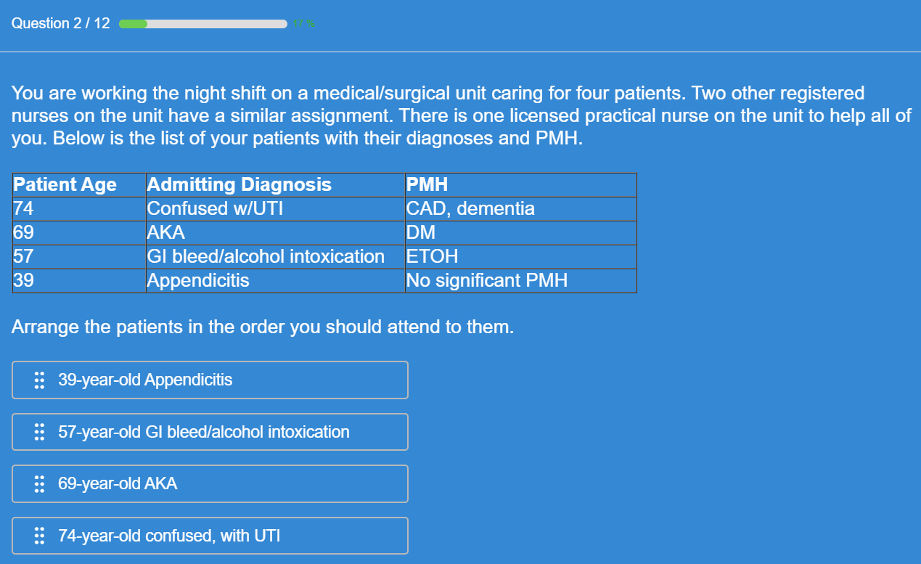Click drag handle beside 74-year-old confused UTI
This screenshot has width=921, height=564.
pos(39,536)
